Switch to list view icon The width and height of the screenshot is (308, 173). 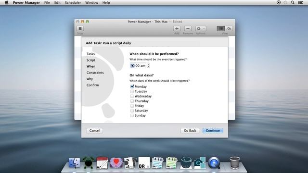tap(221, 29)
